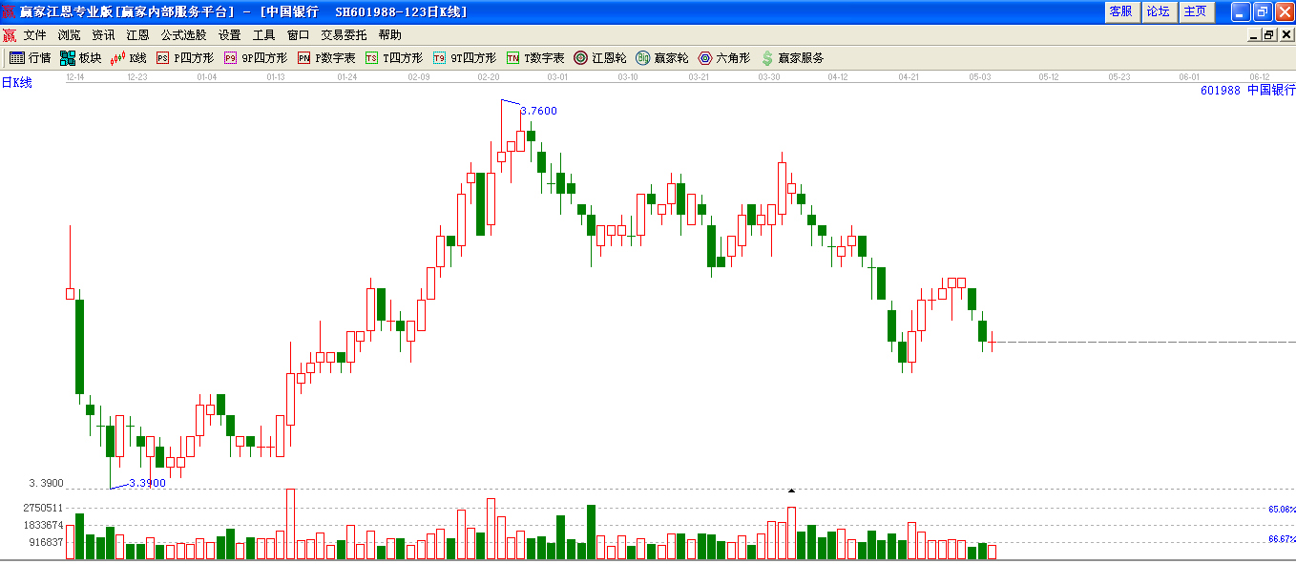Screen dimensions: 1296x564
Task: Click the 2750511 volume axis label
Action: point(43,509)
